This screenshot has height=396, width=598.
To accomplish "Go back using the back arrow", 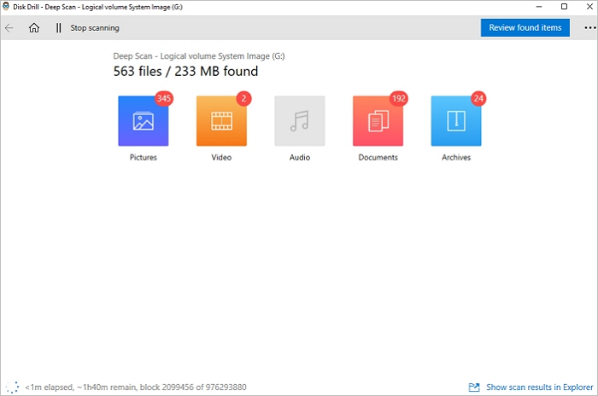I will pyautogui.click(x=9, y=28).
